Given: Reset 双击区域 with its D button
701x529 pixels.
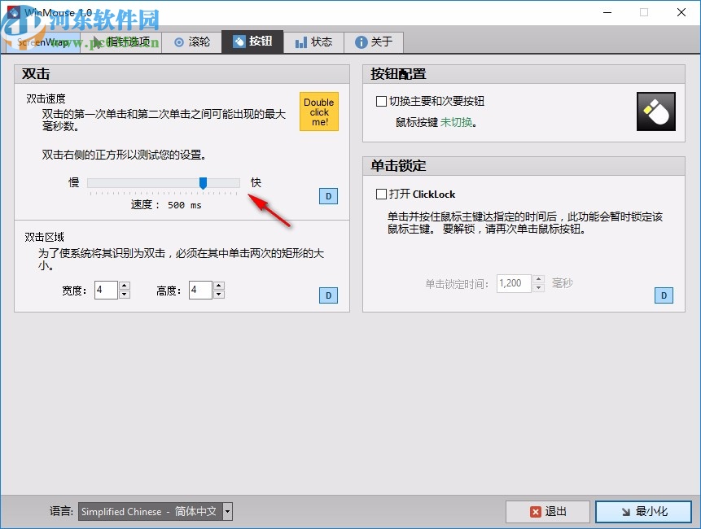Looking at the screenshot, I should (329, 295).
